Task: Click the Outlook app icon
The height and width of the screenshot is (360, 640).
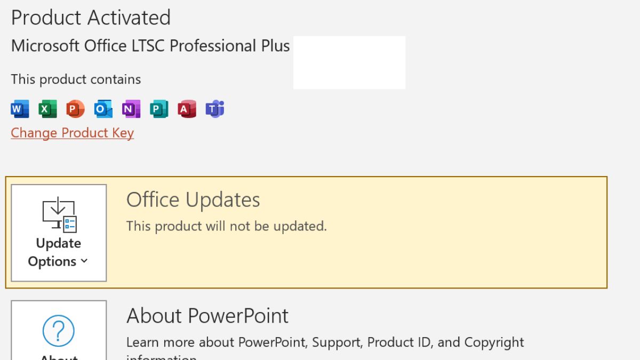Action: point(103,109)
